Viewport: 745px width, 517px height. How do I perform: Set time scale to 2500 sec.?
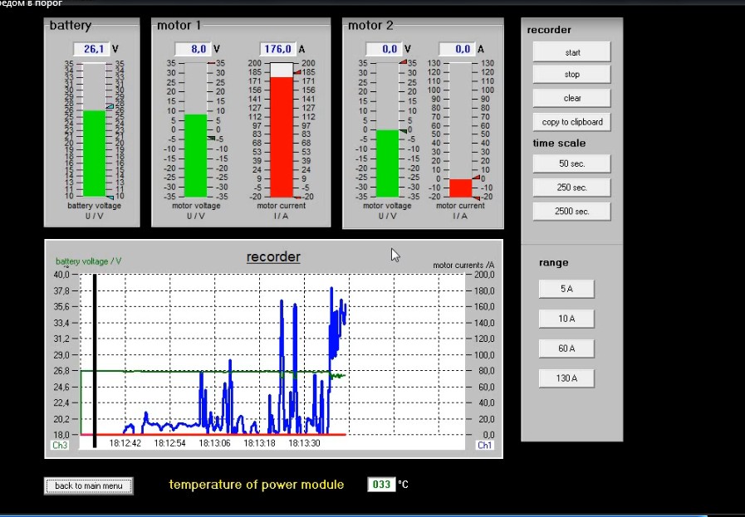[571, 212]
